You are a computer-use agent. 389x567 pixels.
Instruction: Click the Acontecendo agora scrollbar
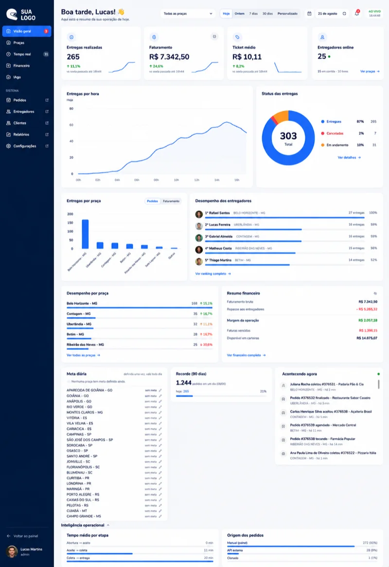pos(378,384)
